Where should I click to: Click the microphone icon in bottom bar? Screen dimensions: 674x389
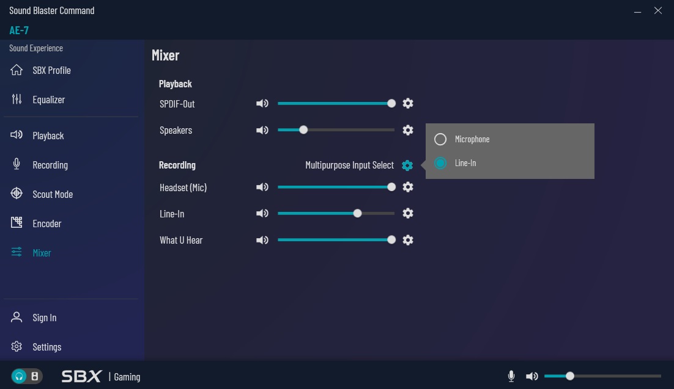tap(511, 376)
